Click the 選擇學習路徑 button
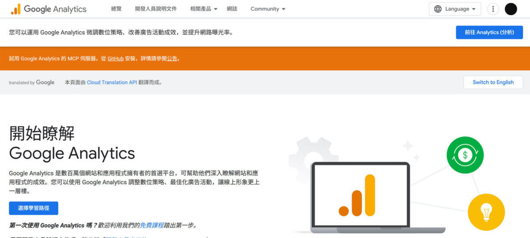Image resolution: width=530 pixels, height=238 pixels. click(x=34, y=208)
